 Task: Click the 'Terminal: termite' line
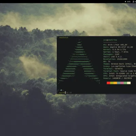(x=113, y=69)
